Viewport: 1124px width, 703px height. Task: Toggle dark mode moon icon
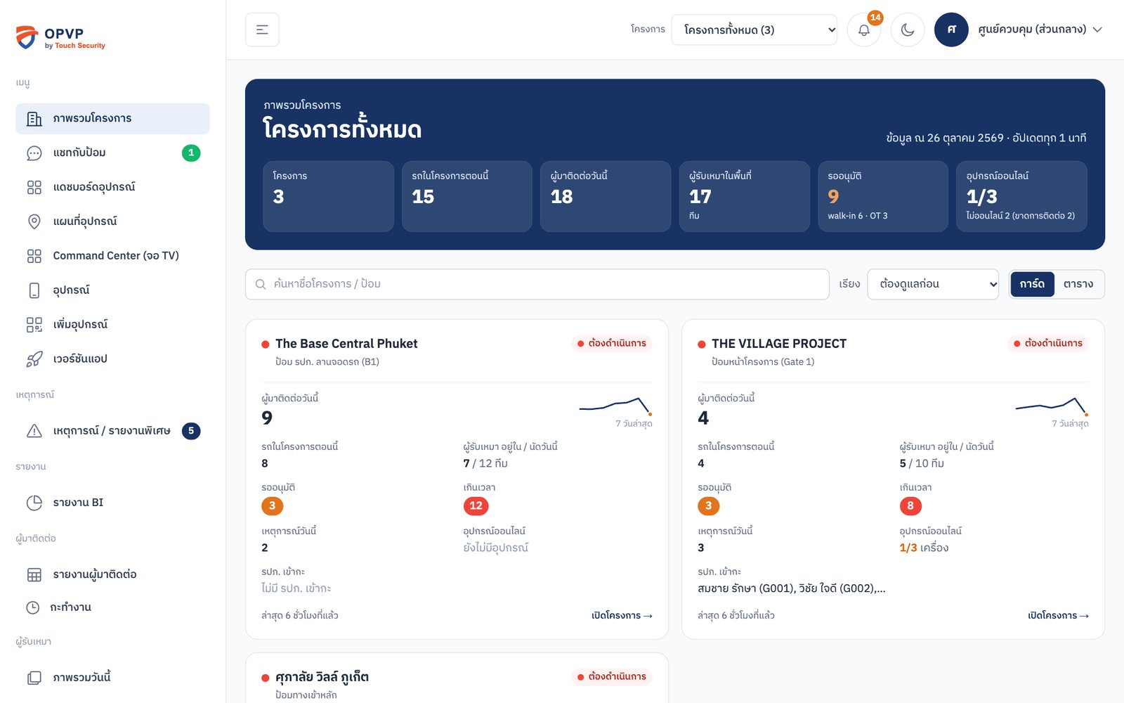[908, 30]
